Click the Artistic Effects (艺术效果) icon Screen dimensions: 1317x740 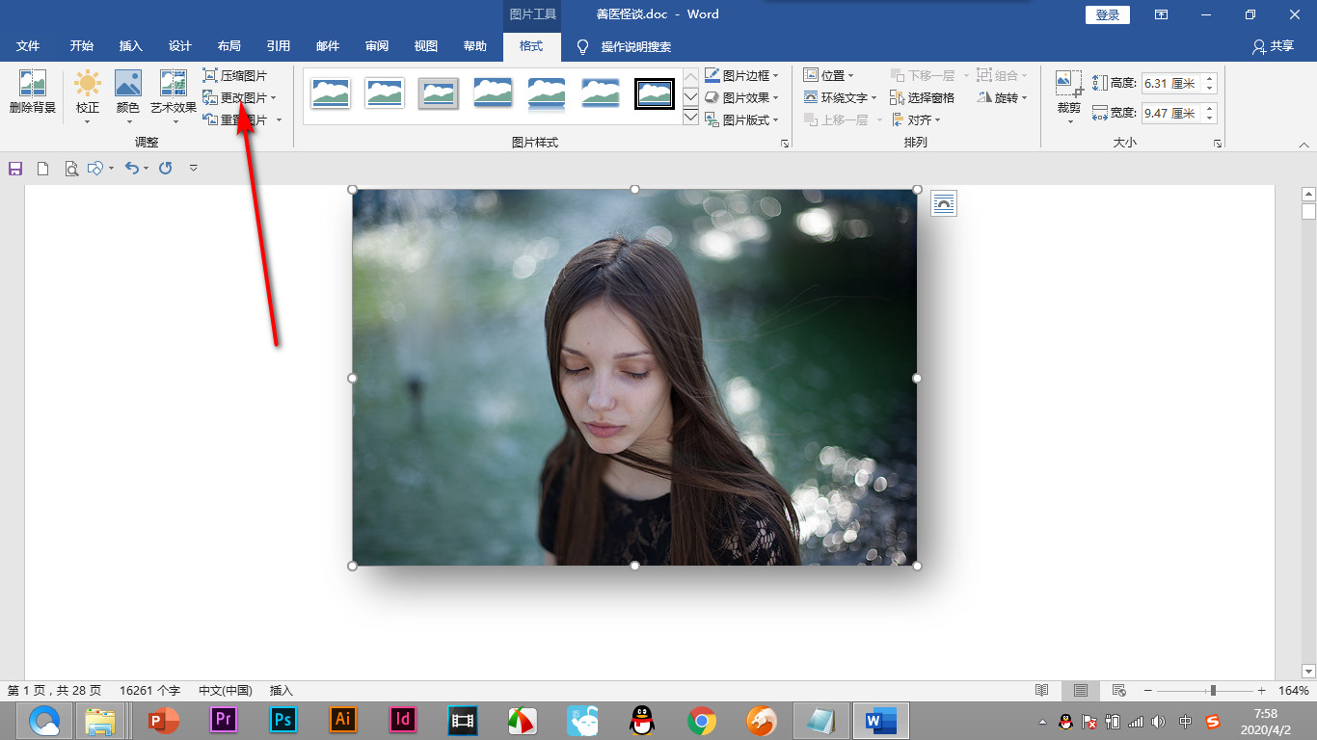click(173, 85)
